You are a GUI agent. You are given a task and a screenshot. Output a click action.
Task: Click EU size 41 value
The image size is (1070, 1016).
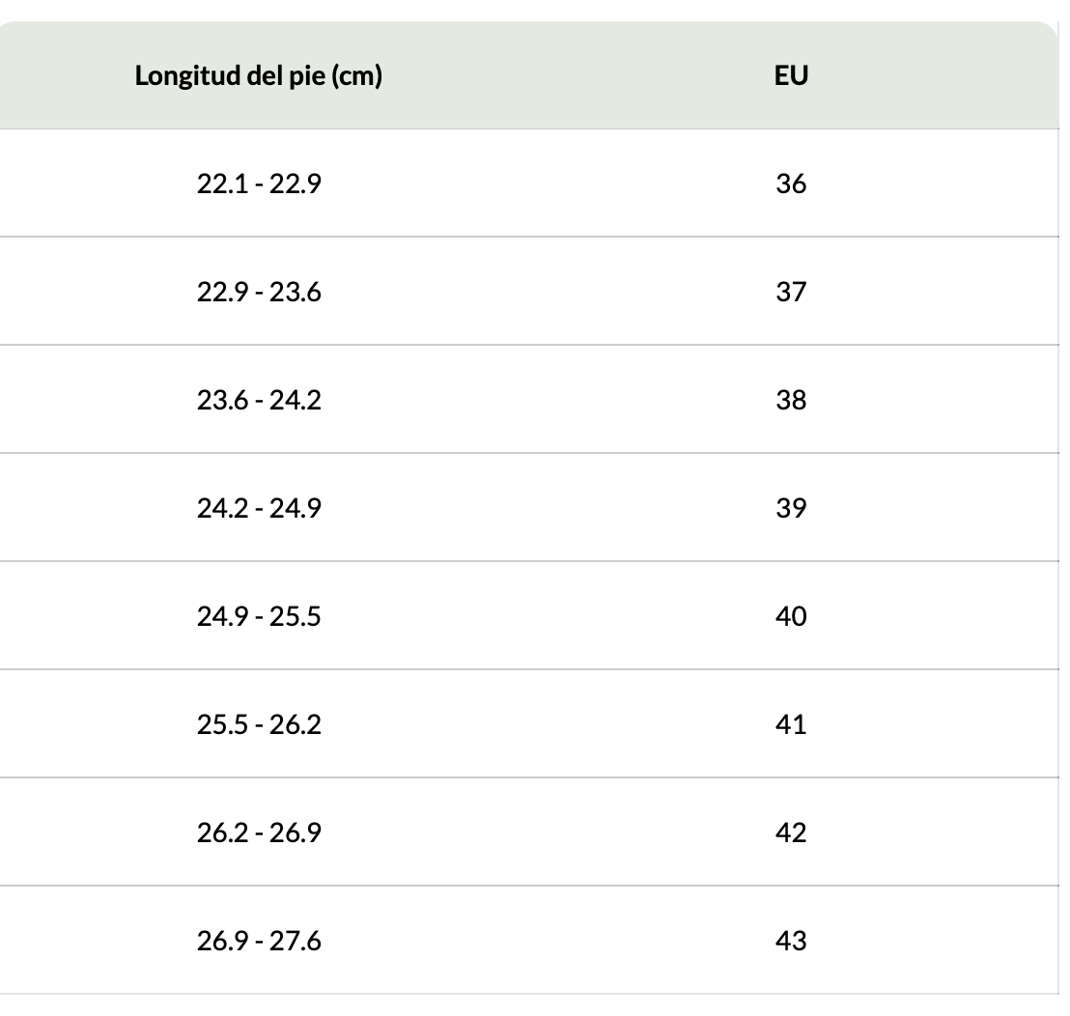pyautogui.click(x=791, y=724)
